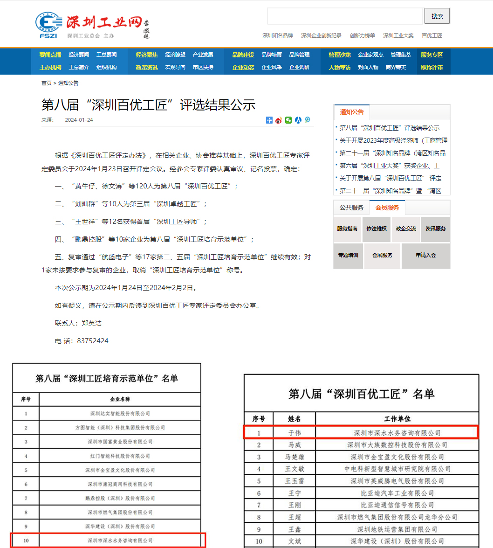Viewport: 493px width, 548px height.
Task: Select the 会员服务 tab
Action: coord(387,208)
